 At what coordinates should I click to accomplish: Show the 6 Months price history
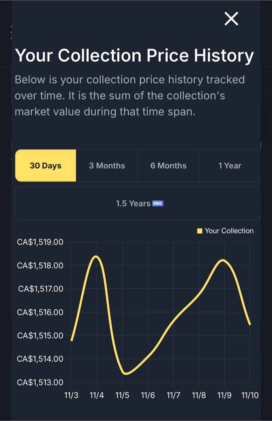coord(169,165)
